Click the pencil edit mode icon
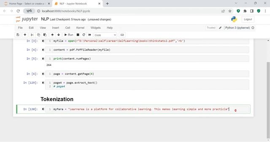 (x=220, y=28)
